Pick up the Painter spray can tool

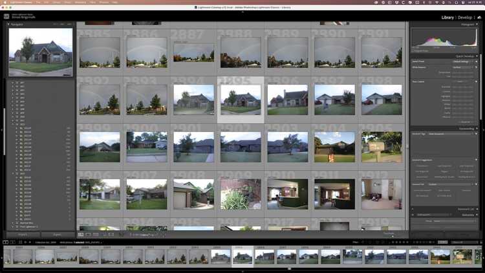[122, 235]
